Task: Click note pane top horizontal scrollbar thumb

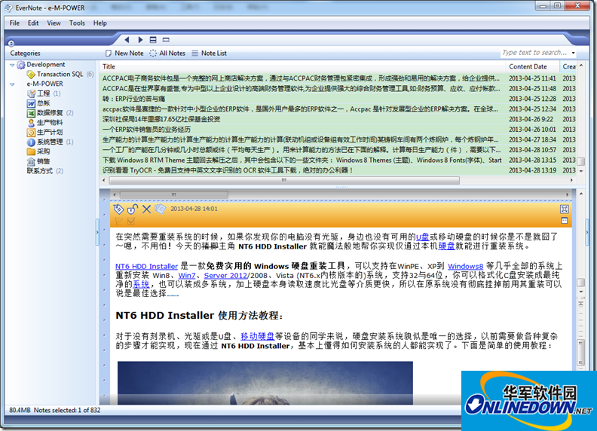Action: point(173,194)
